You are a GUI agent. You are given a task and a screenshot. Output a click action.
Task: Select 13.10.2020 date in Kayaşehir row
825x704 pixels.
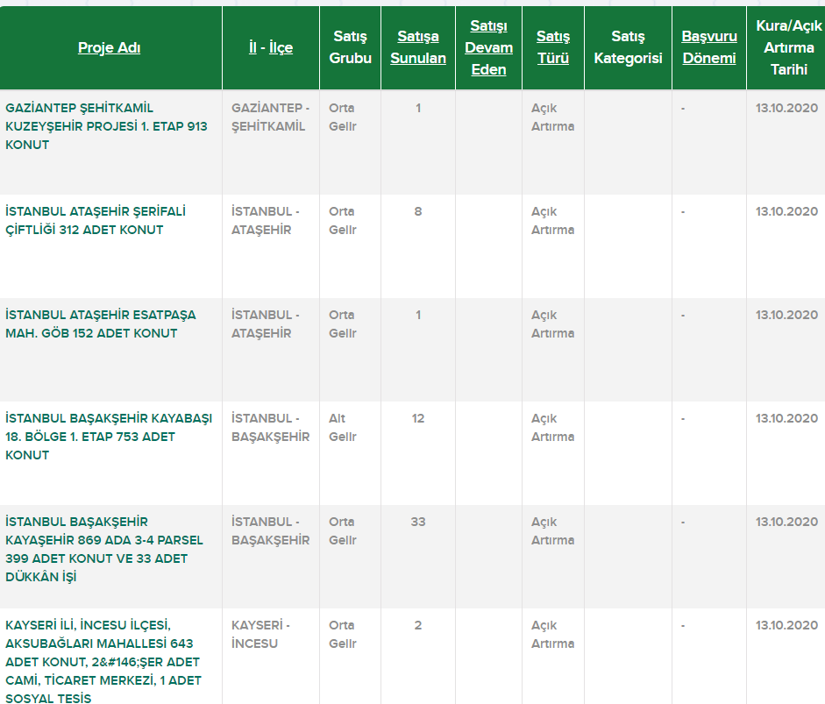pos(786,522)
